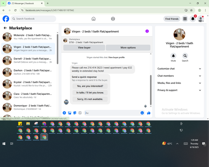Open the Home icon in top navigation

94,19
